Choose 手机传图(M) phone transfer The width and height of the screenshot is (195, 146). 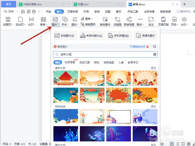click(119, 36)
